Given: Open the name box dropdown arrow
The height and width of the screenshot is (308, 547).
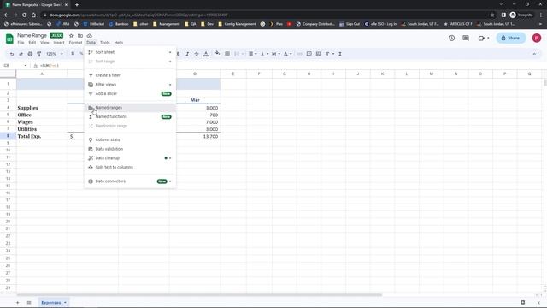Looking at the screenshot, I should [x=26, y=66].
